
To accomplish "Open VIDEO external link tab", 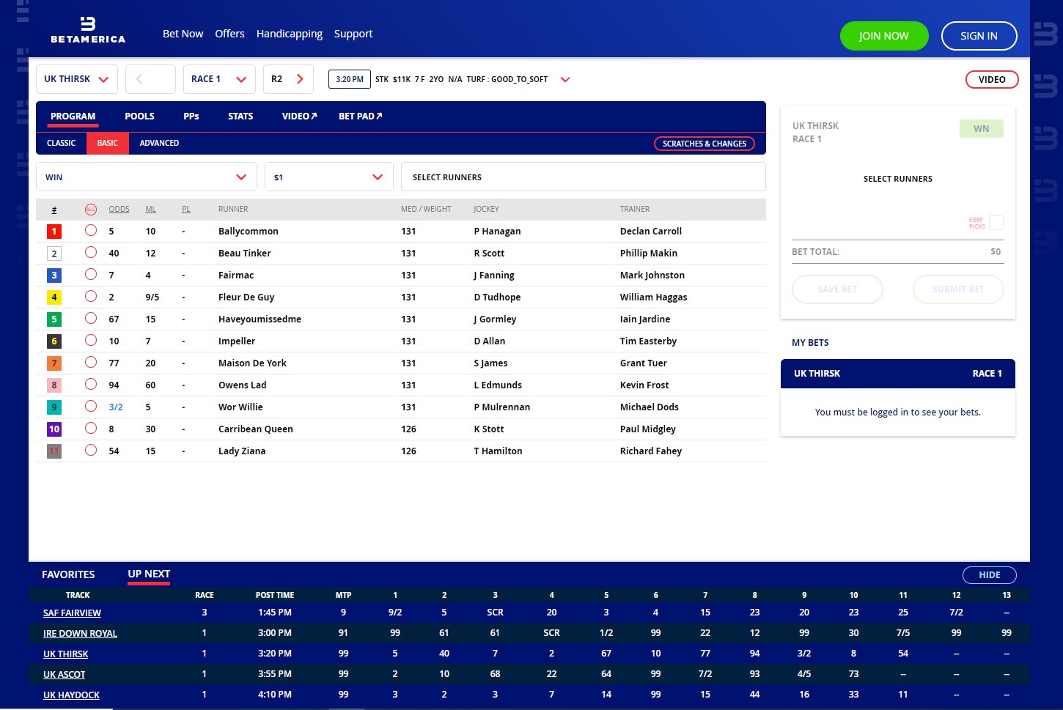I will coord(299,117).
